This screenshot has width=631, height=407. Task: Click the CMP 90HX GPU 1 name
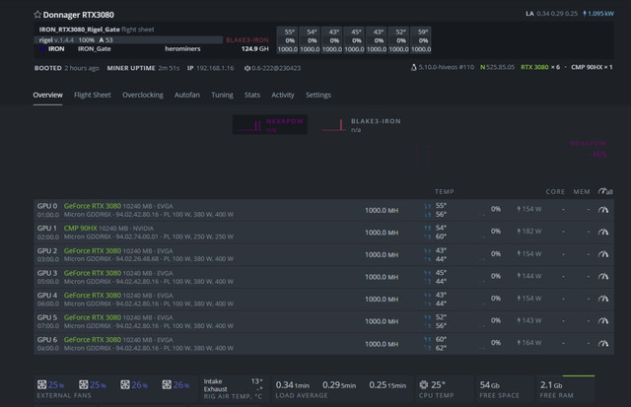point(80,228)
